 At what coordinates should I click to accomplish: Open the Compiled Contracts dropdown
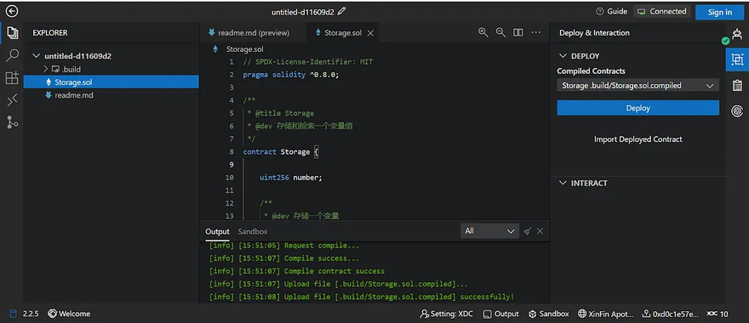[638, 85]
